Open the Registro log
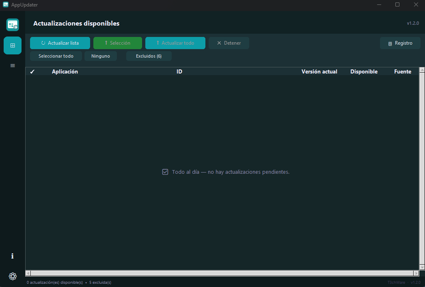 400,43
